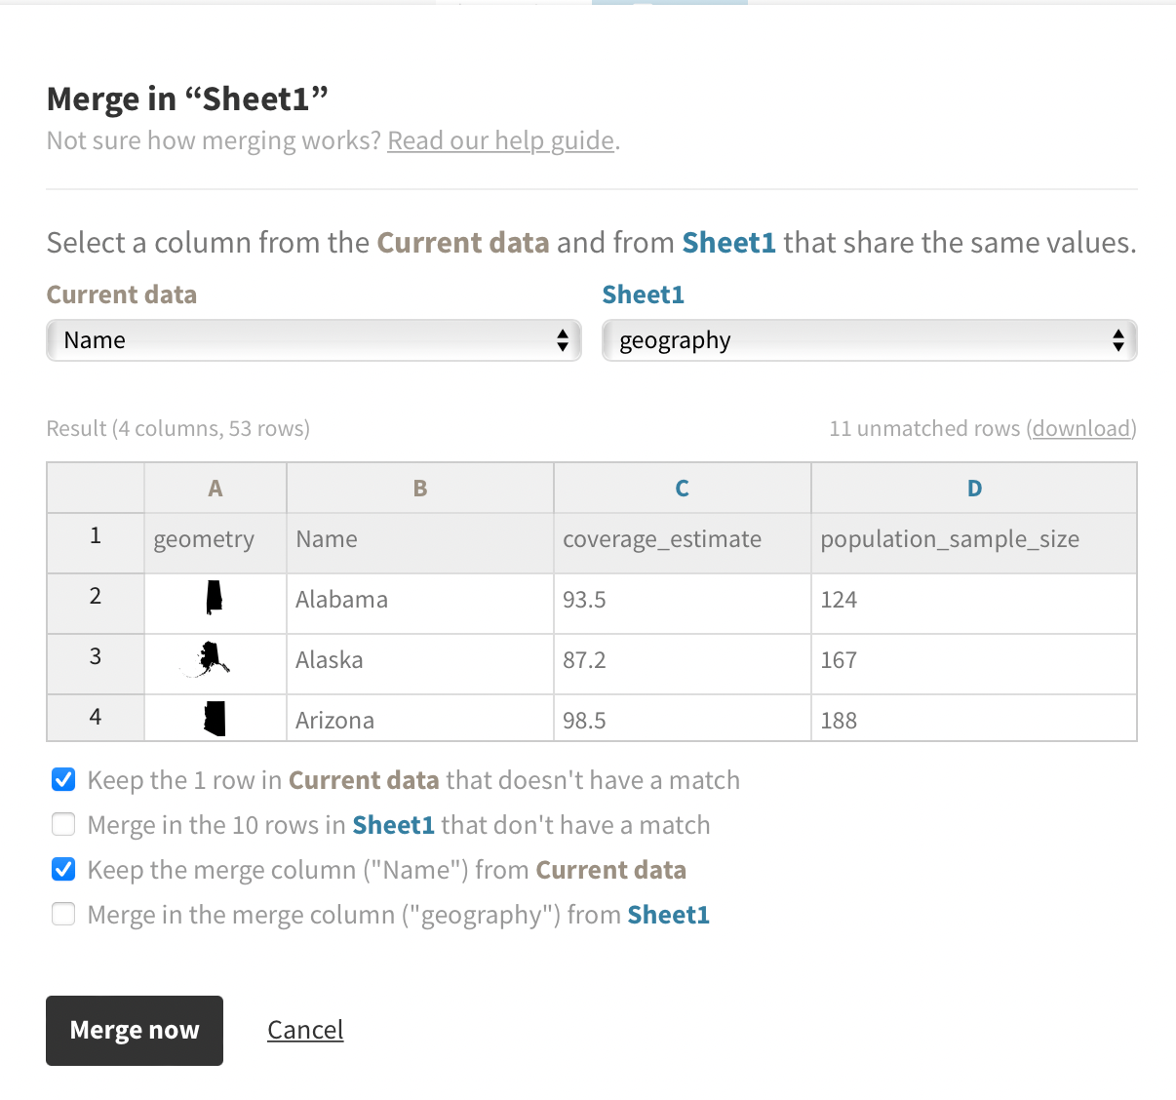Select column C header
The image size is (1176, 1100).
coord(682,488)
